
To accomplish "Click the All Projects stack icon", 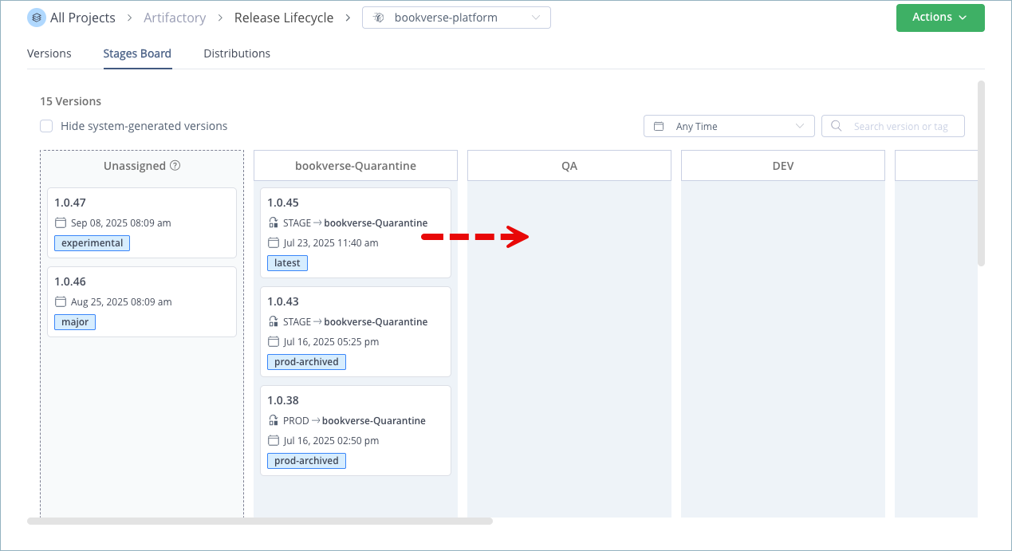I will (x=37, y=18).
